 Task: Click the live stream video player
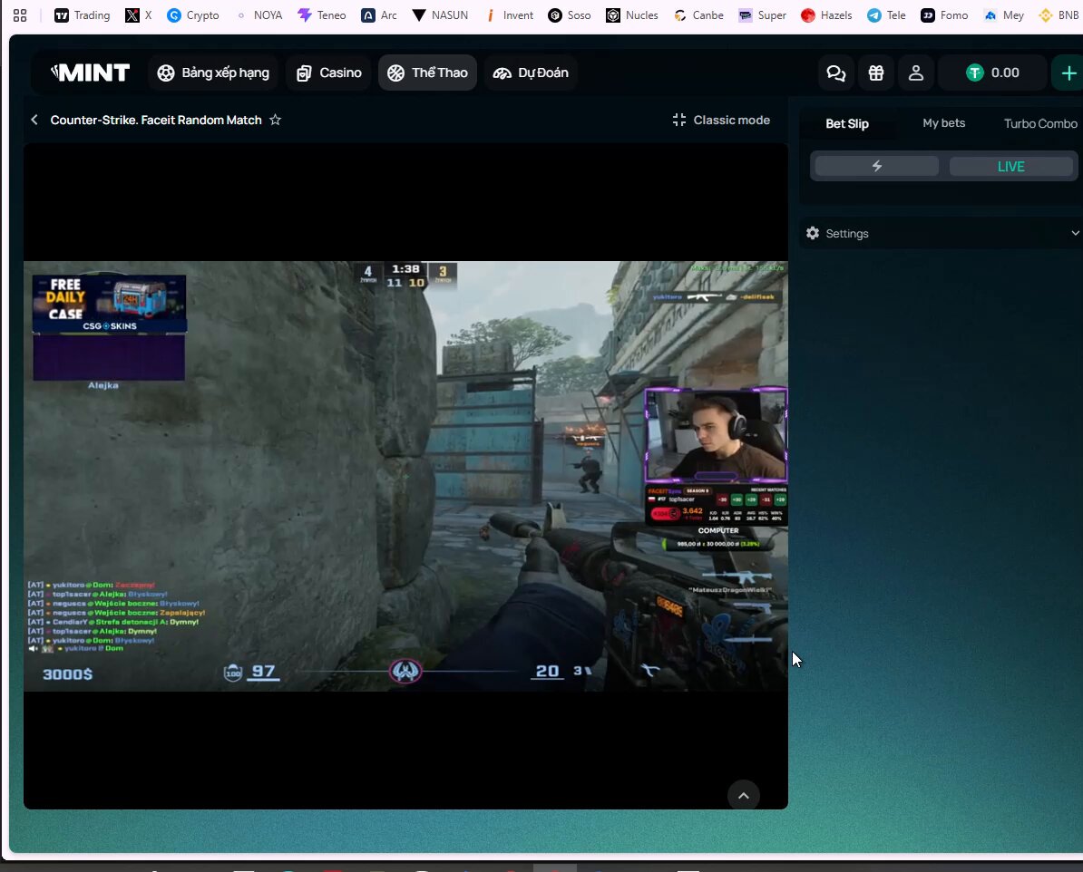point(405,477)
